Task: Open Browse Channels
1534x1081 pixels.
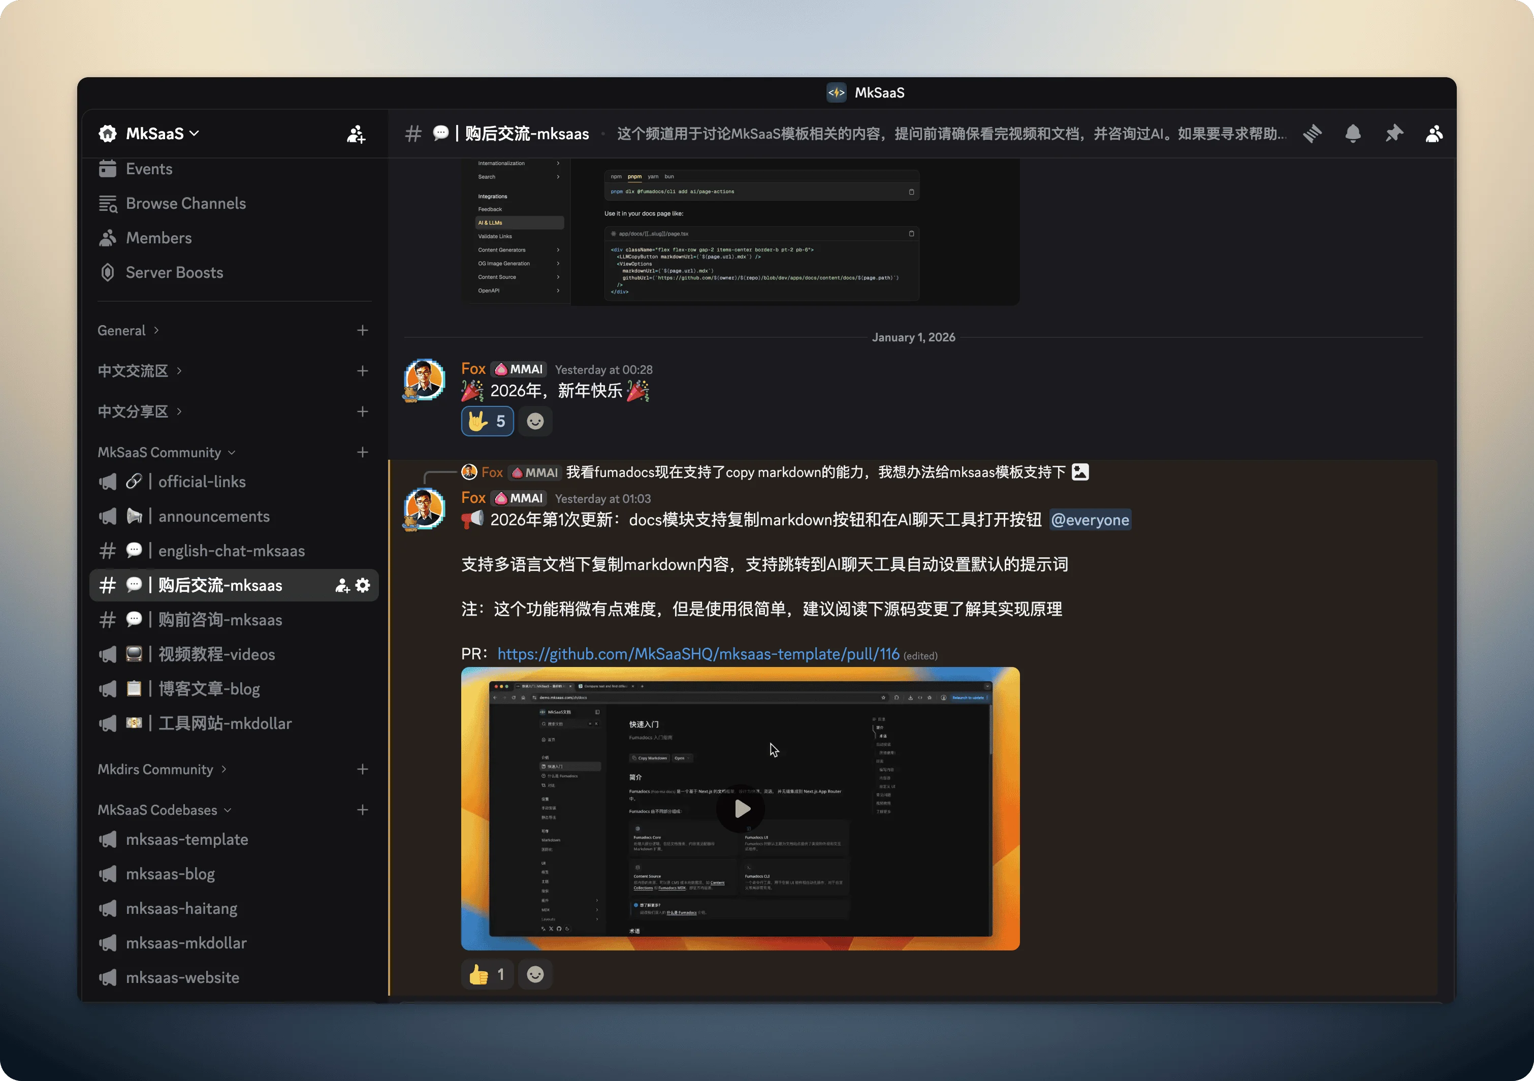Action: coord(234,203)
